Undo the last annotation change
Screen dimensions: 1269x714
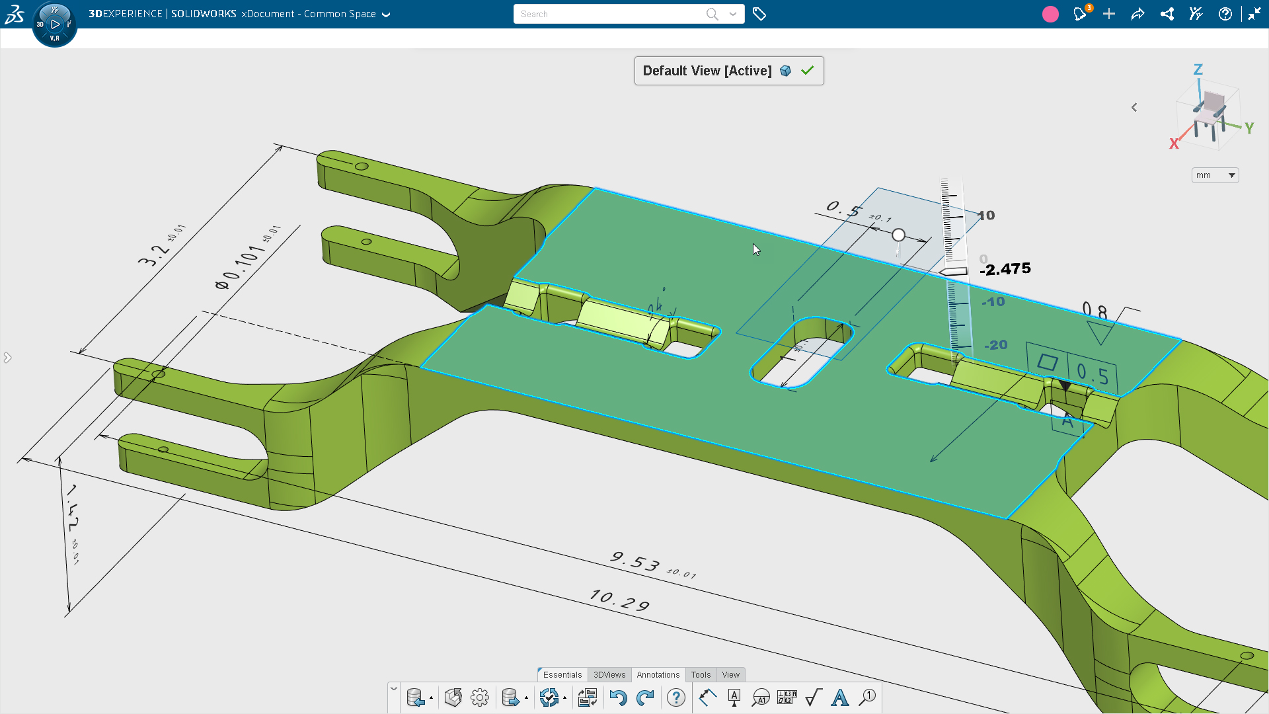[619, 697]
